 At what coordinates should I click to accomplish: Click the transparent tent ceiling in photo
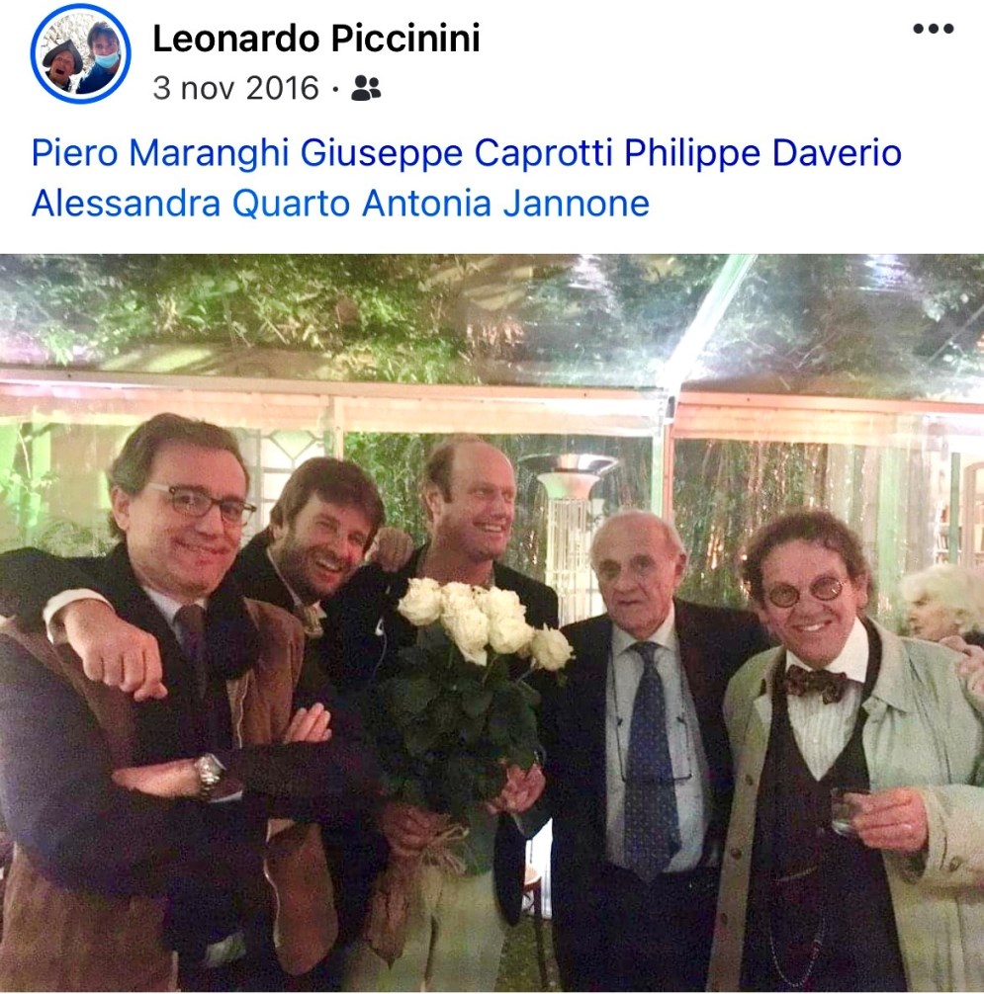pyautogui.click(x=492, y=317)
